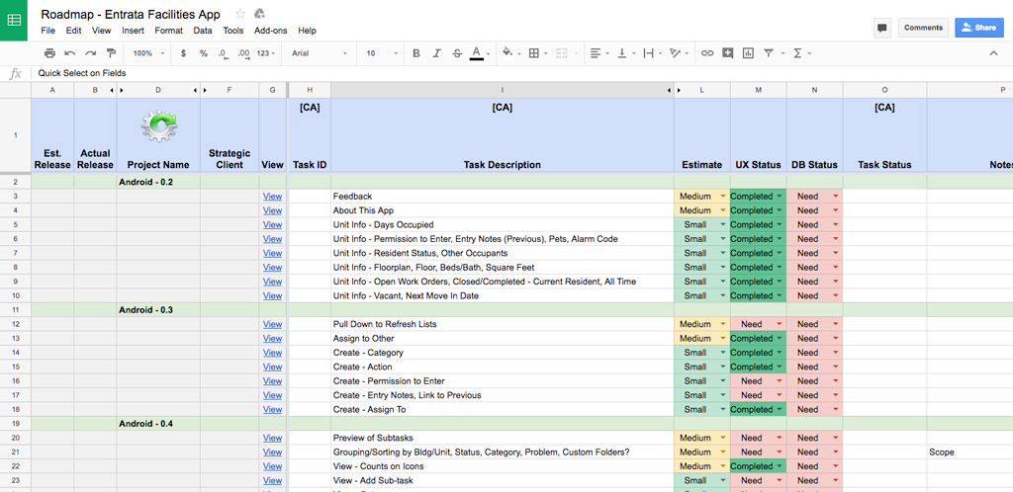Open fill color paint bucket picker

coord(509,53)
